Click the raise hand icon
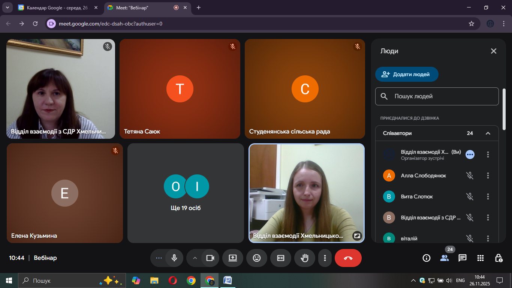This screenshot has height=288, width=512. (305, 258)
